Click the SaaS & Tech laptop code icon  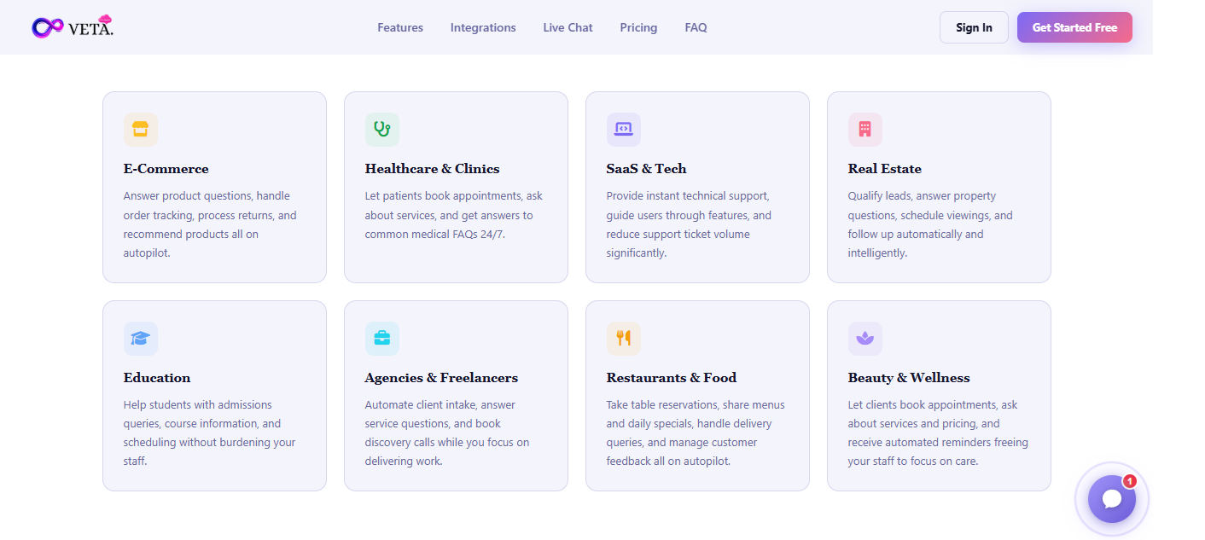tap(624, 130)
